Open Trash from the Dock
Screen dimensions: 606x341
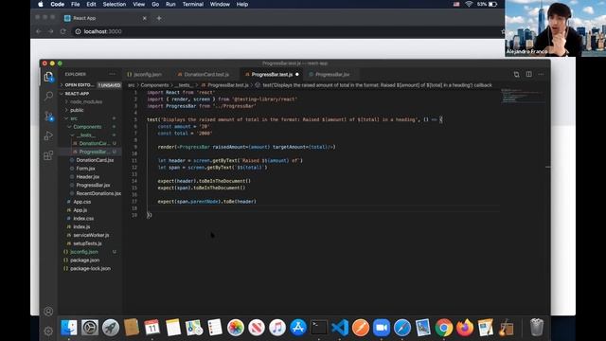[x=537, y=328]
